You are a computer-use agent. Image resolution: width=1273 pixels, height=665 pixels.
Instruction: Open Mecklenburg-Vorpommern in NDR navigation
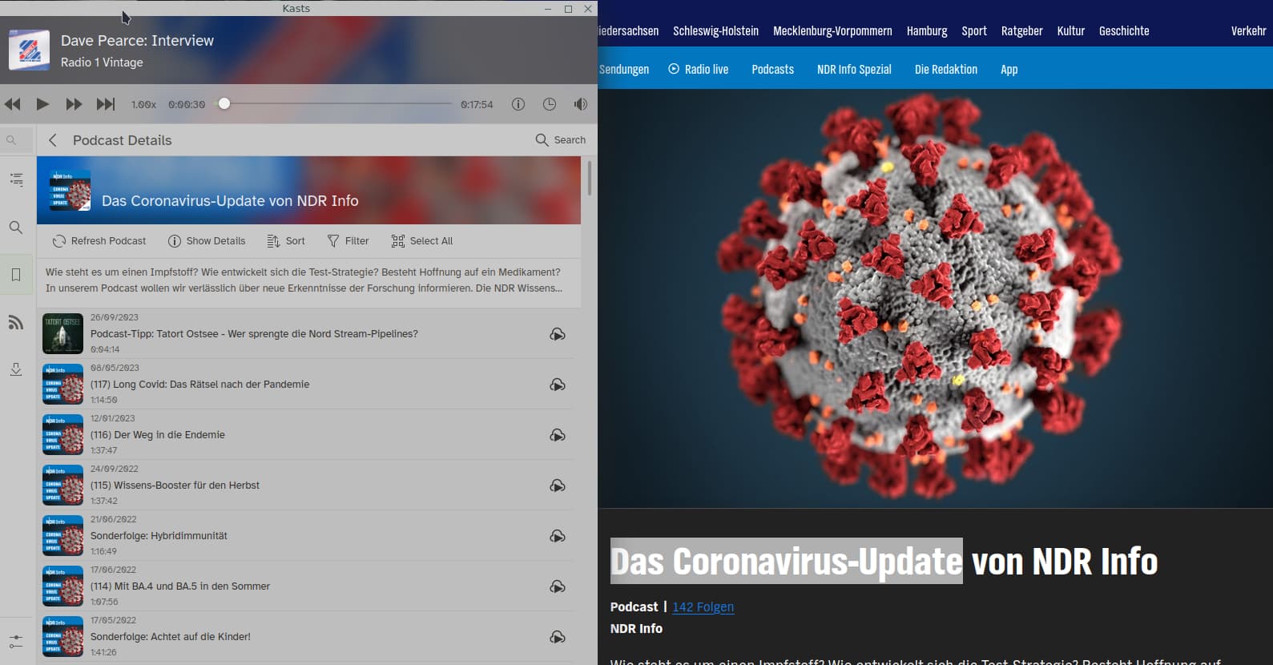point(832,31)
